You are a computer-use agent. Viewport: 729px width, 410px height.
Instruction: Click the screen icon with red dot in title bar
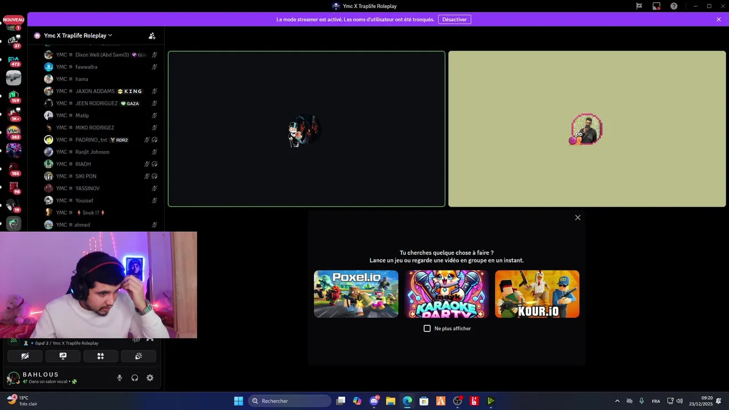[657, 6]
